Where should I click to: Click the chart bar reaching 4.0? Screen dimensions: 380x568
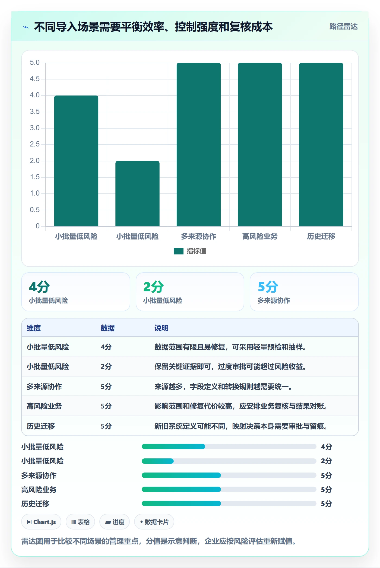(x=76, y=161)
